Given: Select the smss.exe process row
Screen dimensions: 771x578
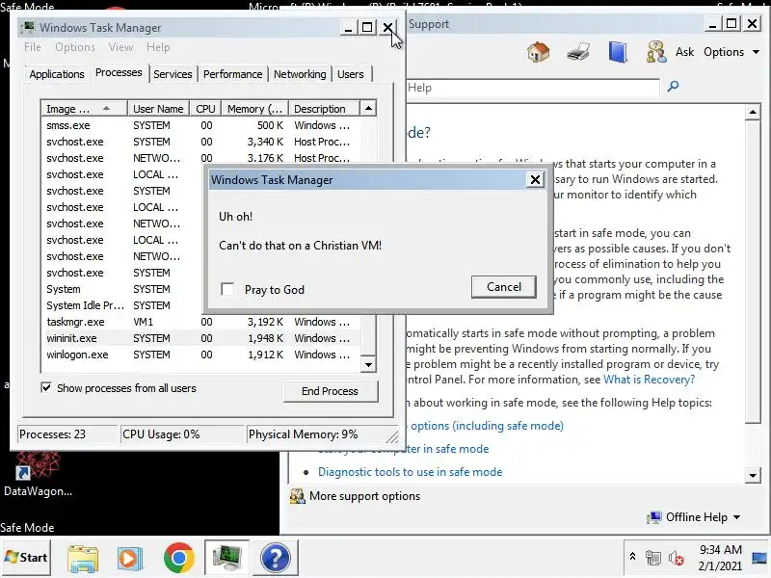Looking at the screenshot, I should (x=201, y=125).
